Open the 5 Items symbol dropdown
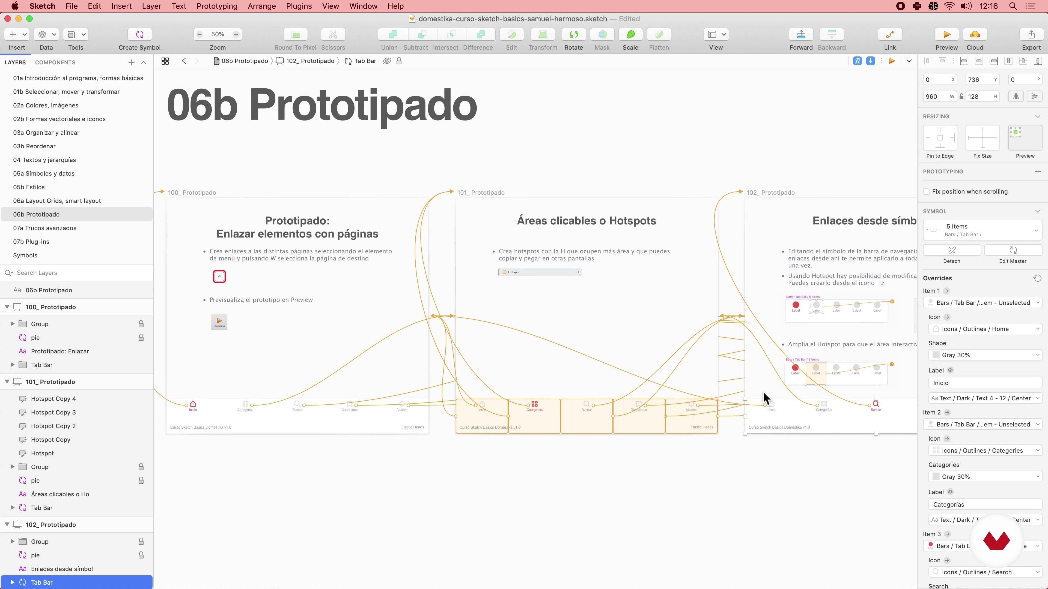This screenshot has width=1048, height=589. click(982, 230)
